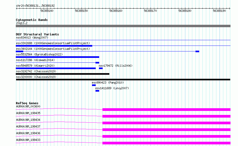Screen dimensions: 238x146
Task: Open variant nsv5948579 (Almarri2020)
Action: coord(35,66)
